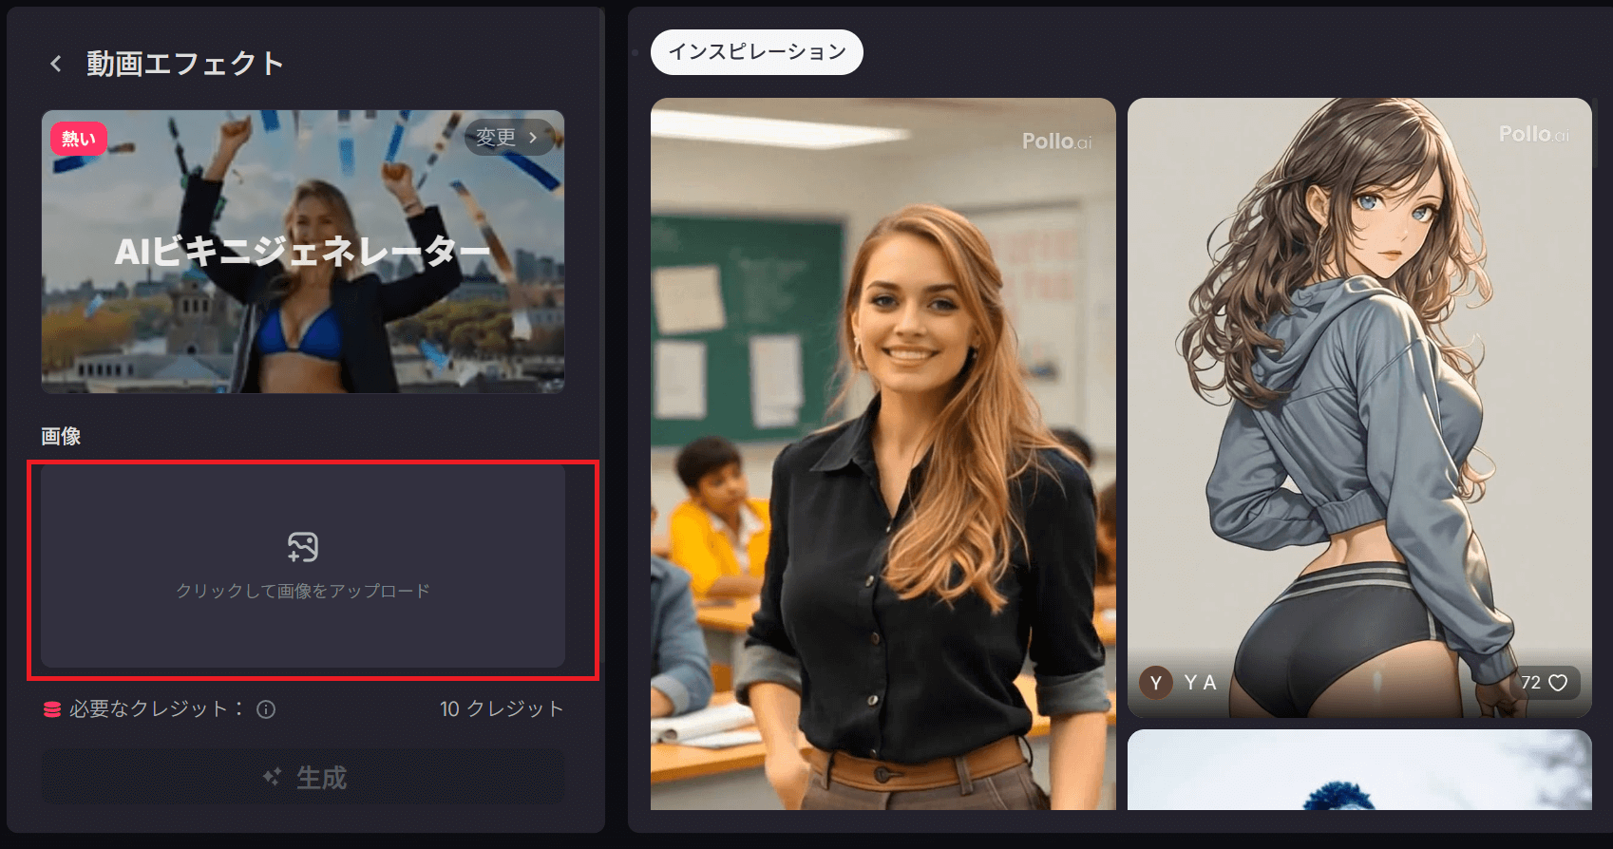Open user avatar Y on anime card

1156,683
